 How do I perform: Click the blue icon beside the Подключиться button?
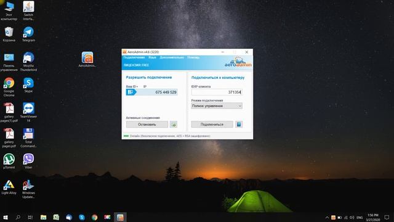click(x=239, y=125)
